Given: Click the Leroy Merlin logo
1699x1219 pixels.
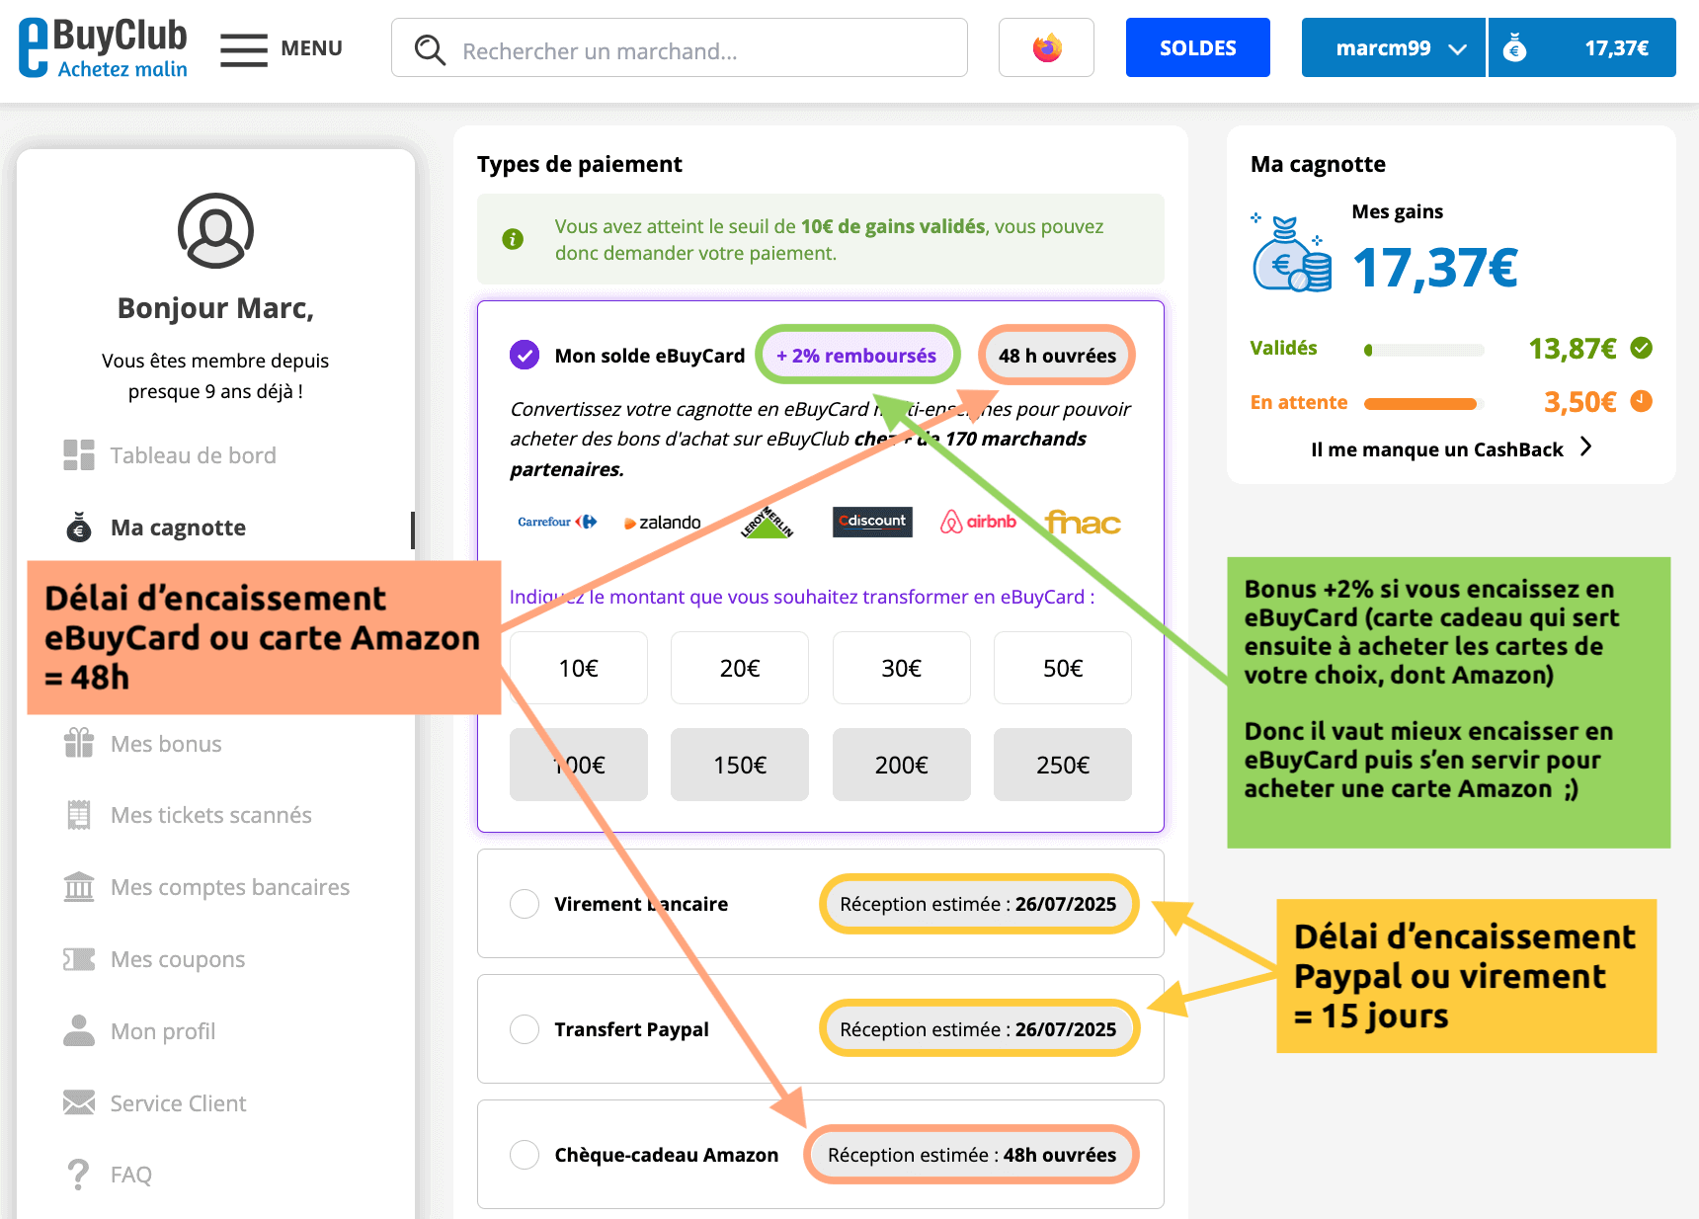Looking at the screenshot, I should click(767, 522).
